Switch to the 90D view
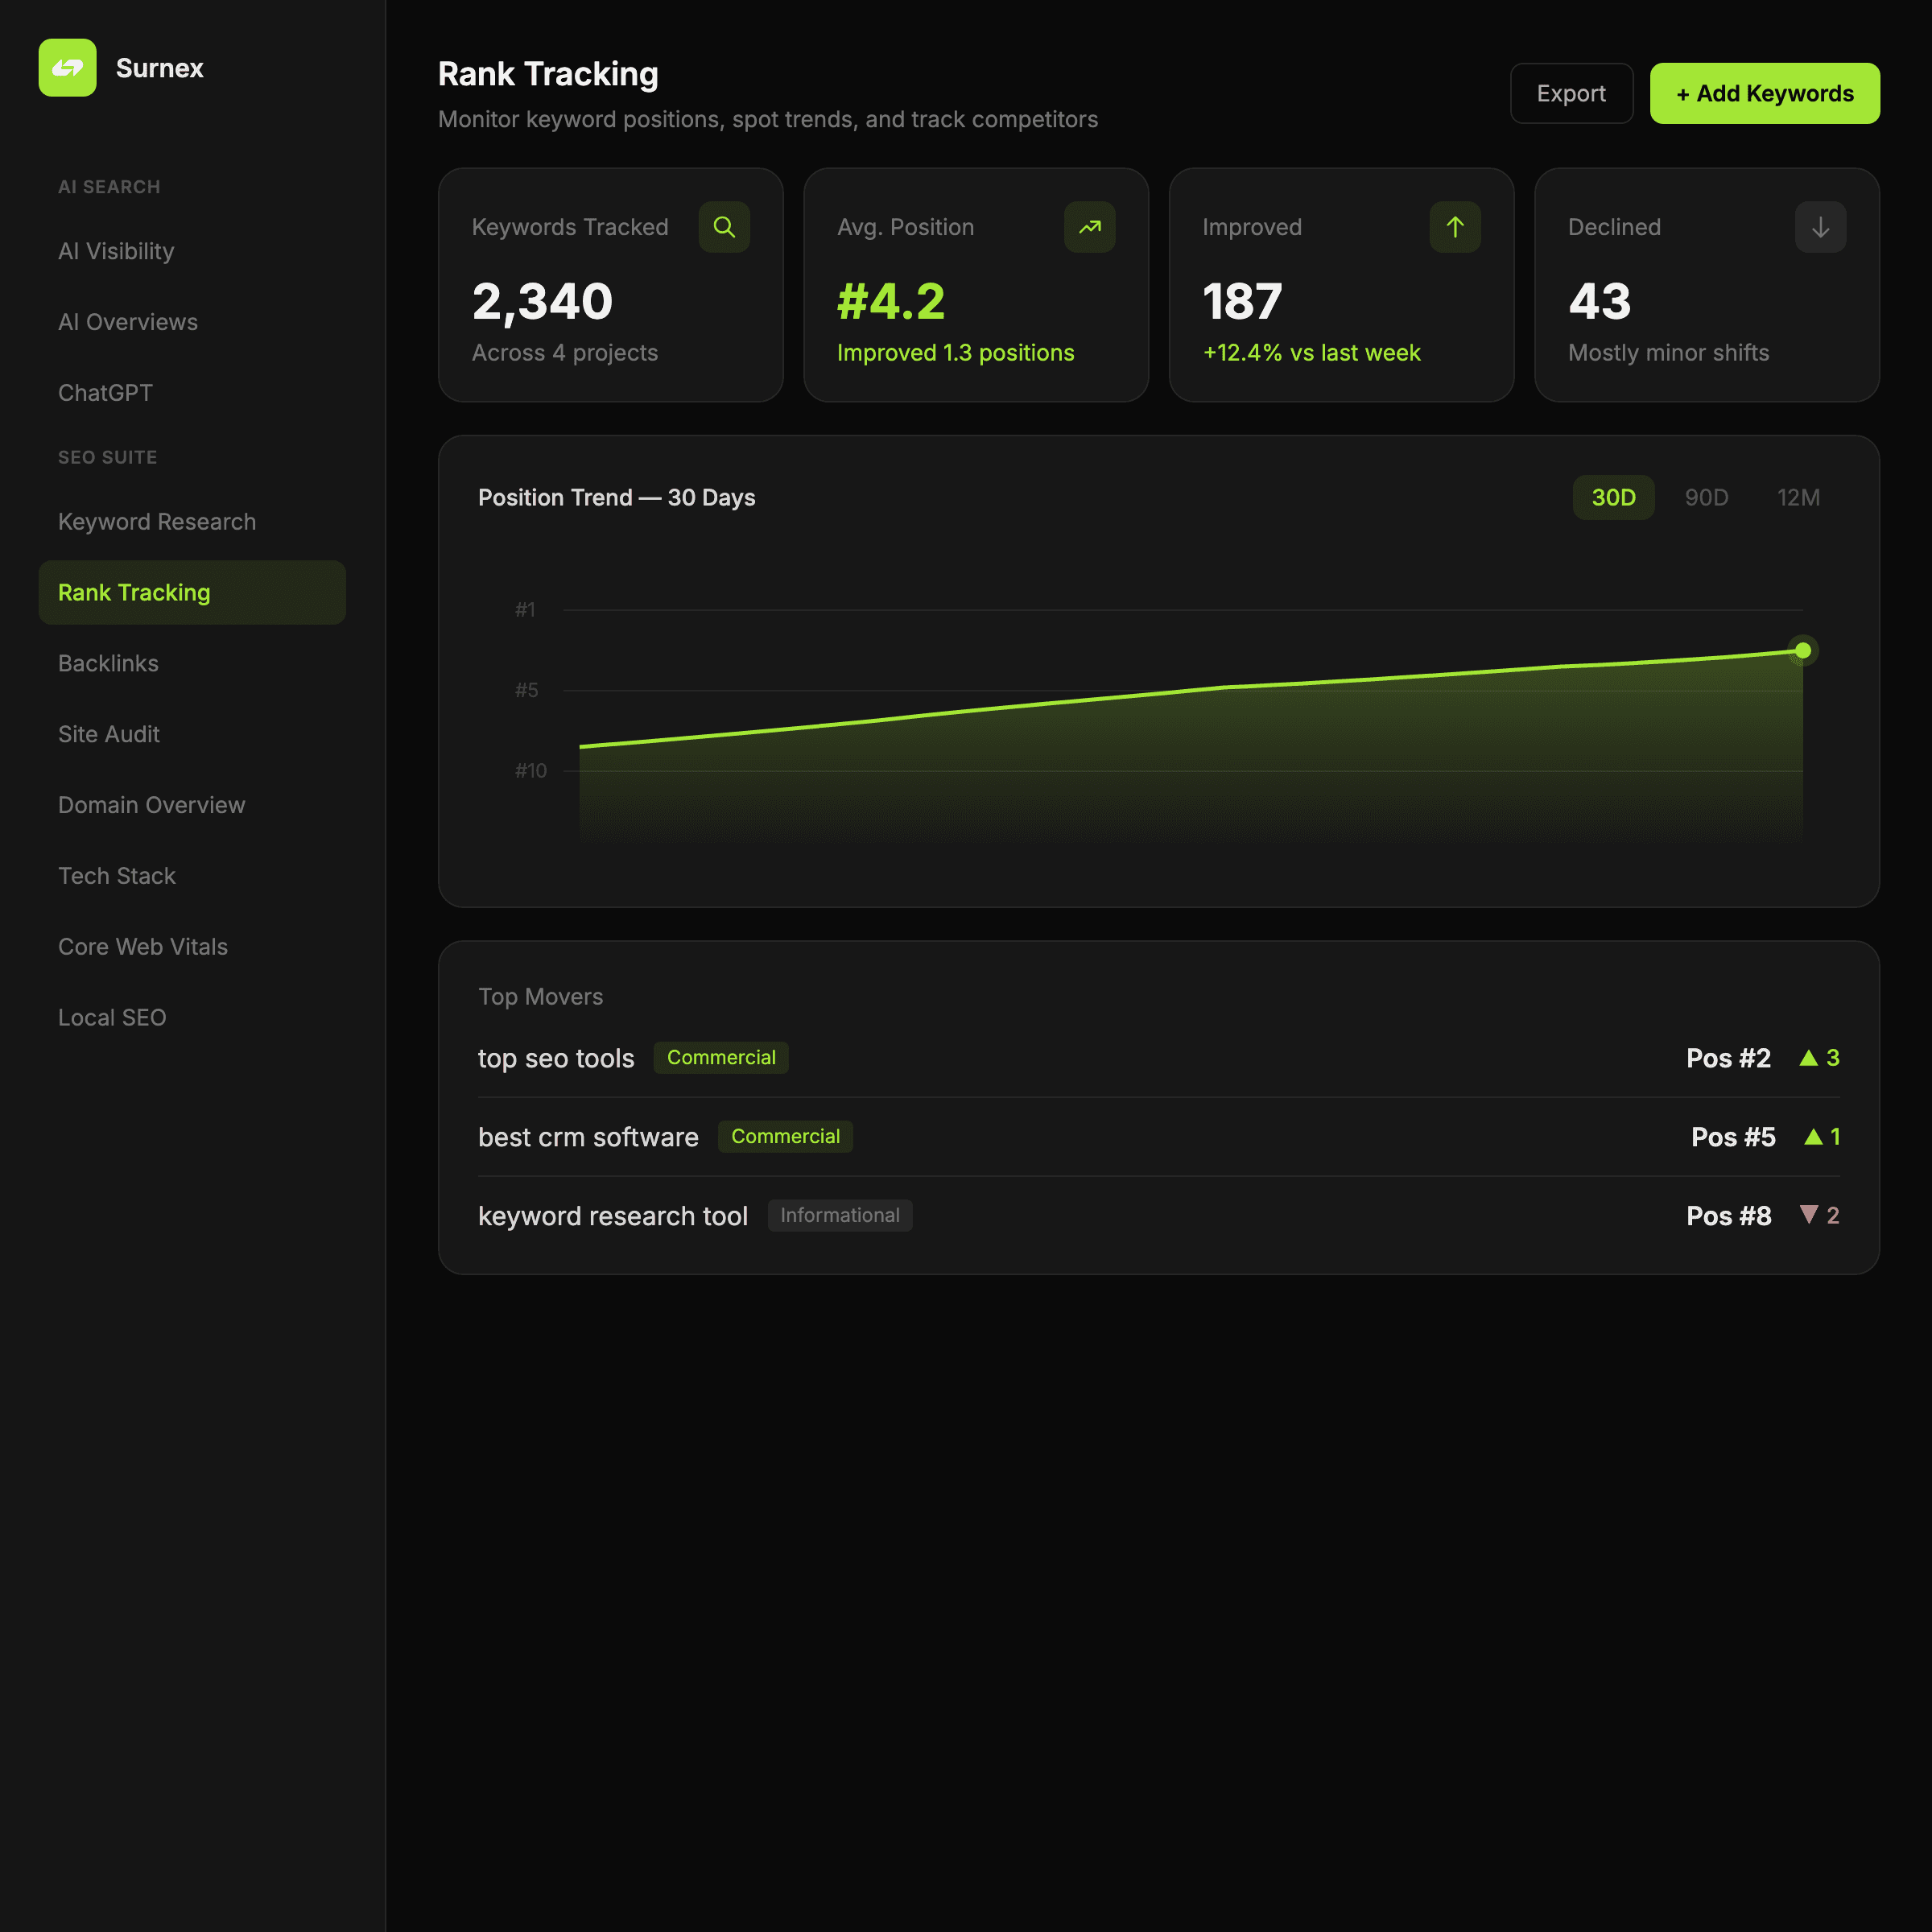1932x1932 pixels. 1706,497
